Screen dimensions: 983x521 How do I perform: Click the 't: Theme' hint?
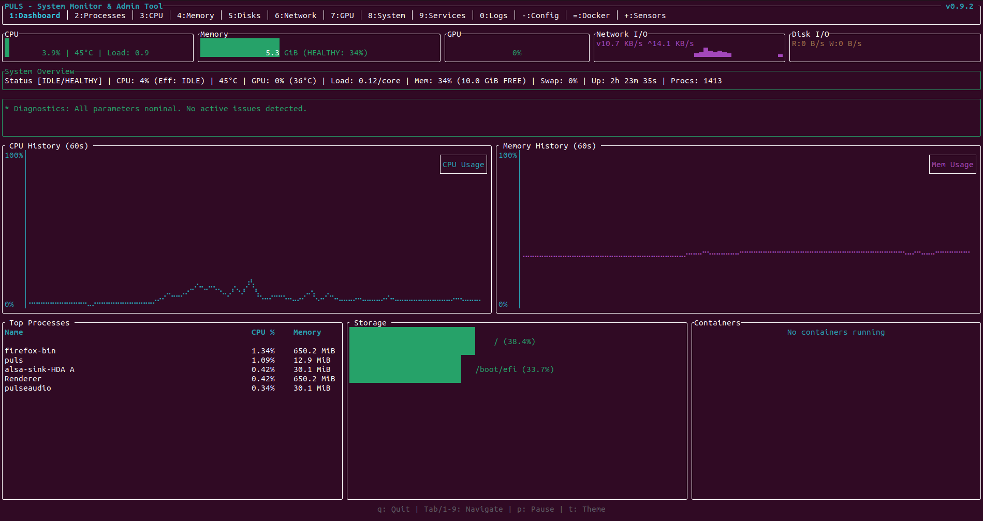(586, 509)
